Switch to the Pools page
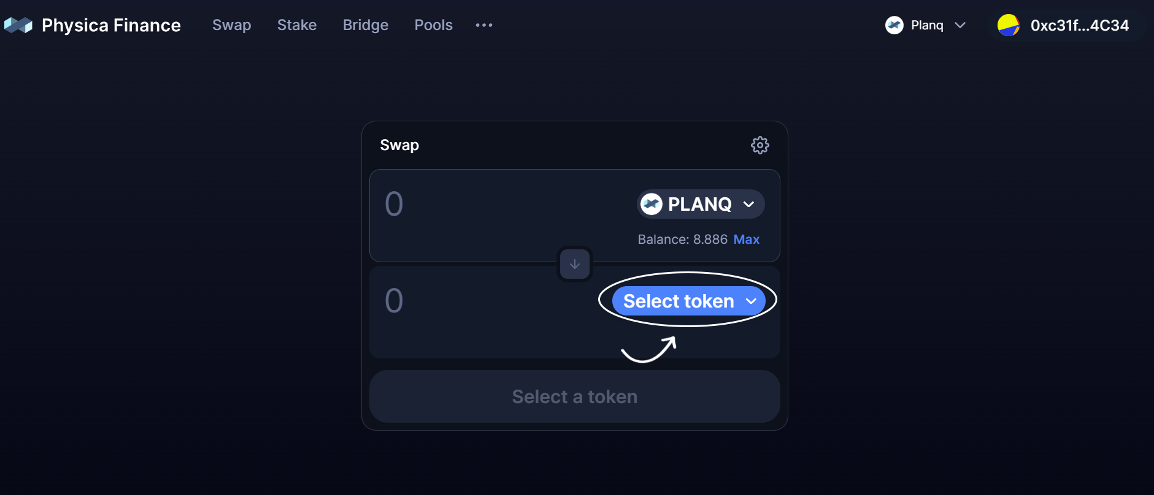 point(433,25)
